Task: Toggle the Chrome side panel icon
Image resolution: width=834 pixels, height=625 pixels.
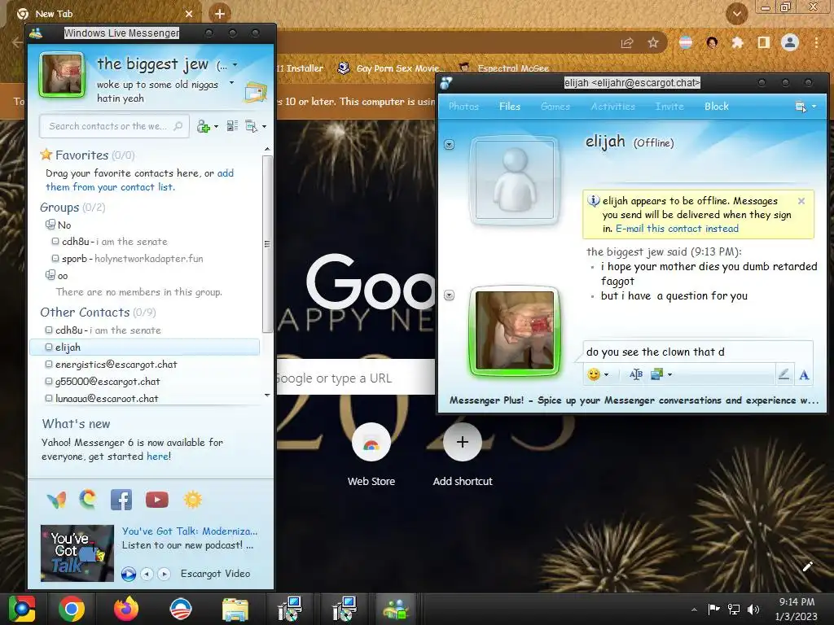Action: pyautogui.click(x=764, y=42)
